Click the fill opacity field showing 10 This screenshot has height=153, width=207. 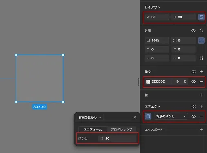[177, 82]
